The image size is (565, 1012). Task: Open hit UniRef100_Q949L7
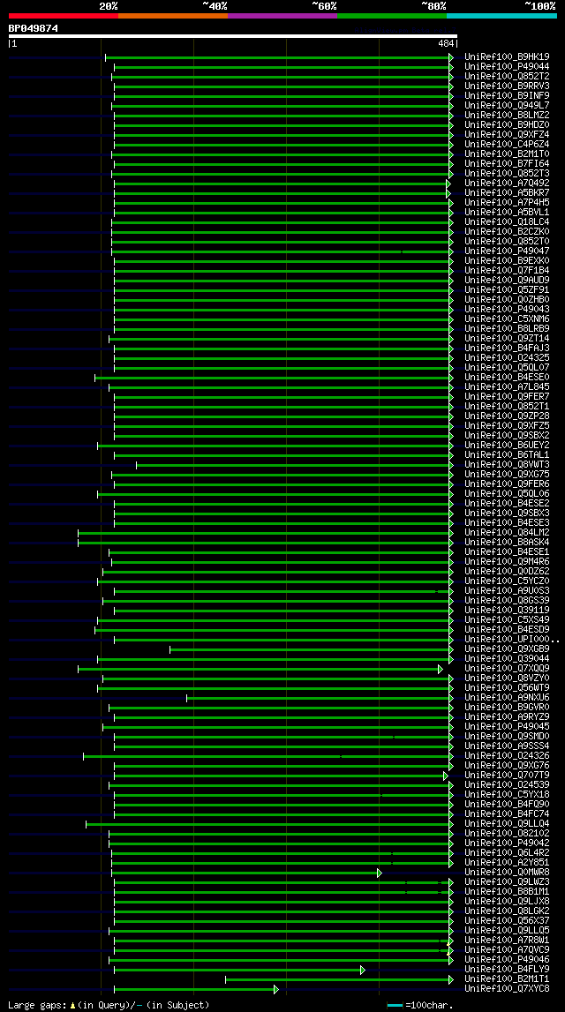coord(507,105)
